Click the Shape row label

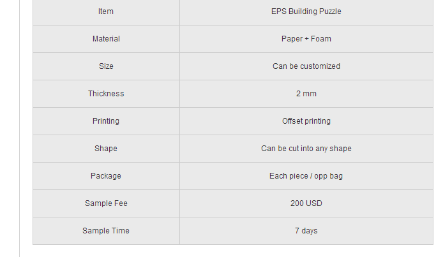pyautogui.click(x=106, y=149)
